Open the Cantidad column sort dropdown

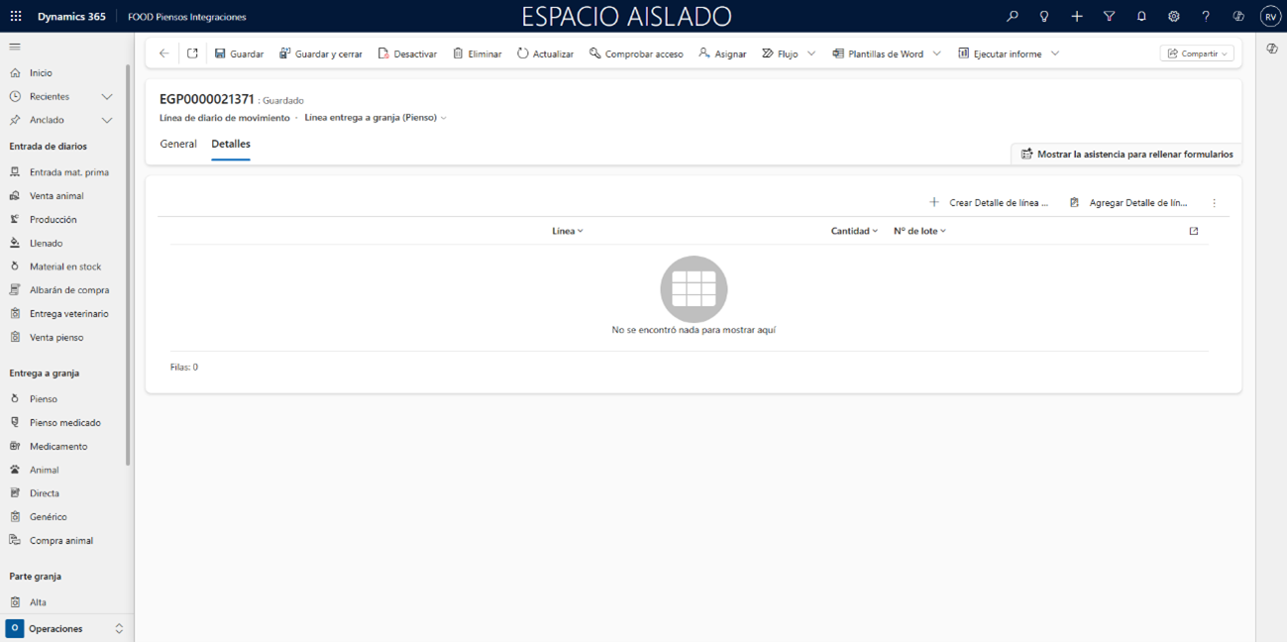coord(854,231)
